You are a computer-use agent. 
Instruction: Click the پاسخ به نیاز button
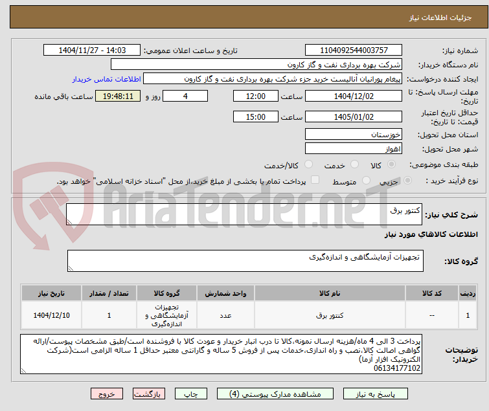click(x=375, y=394)
